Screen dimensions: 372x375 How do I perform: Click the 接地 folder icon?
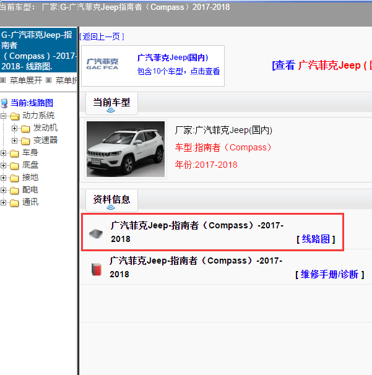tap(14, 178)
